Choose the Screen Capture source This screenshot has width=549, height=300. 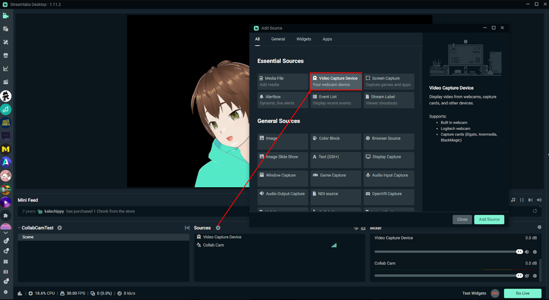coord(389,81)
